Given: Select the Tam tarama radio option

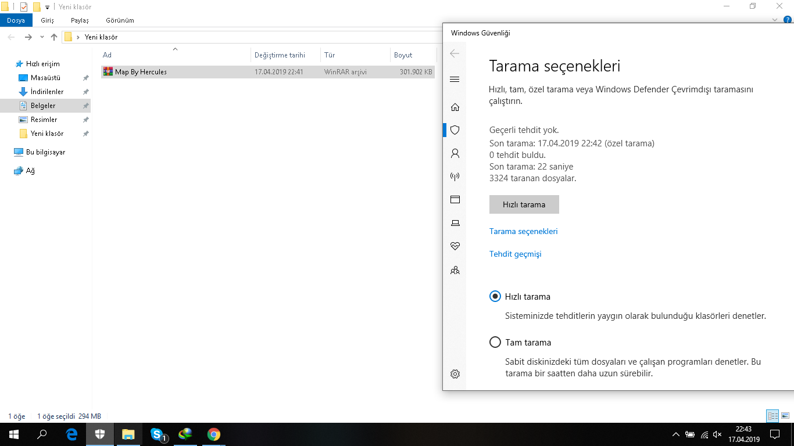Looking at the screenshot, I should click(x=495, y=343).
